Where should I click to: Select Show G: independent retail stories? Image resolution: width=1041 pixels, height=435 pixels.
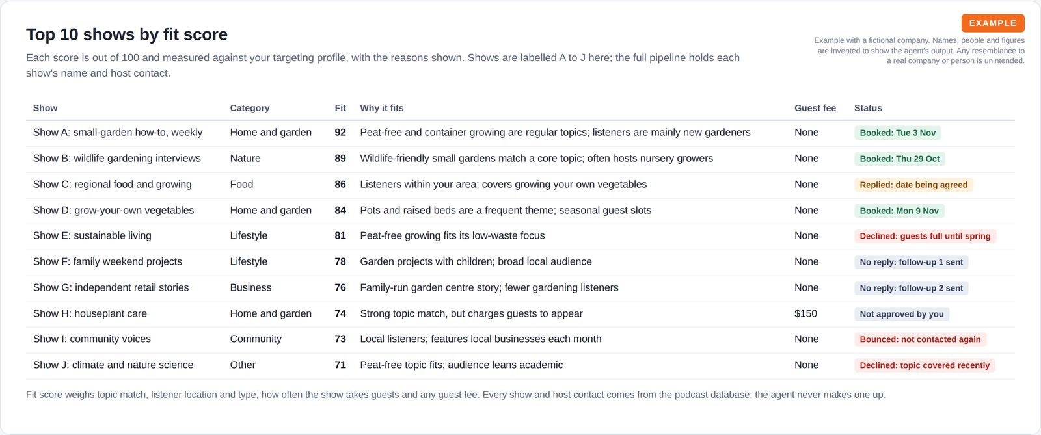(x=111, y=288)
